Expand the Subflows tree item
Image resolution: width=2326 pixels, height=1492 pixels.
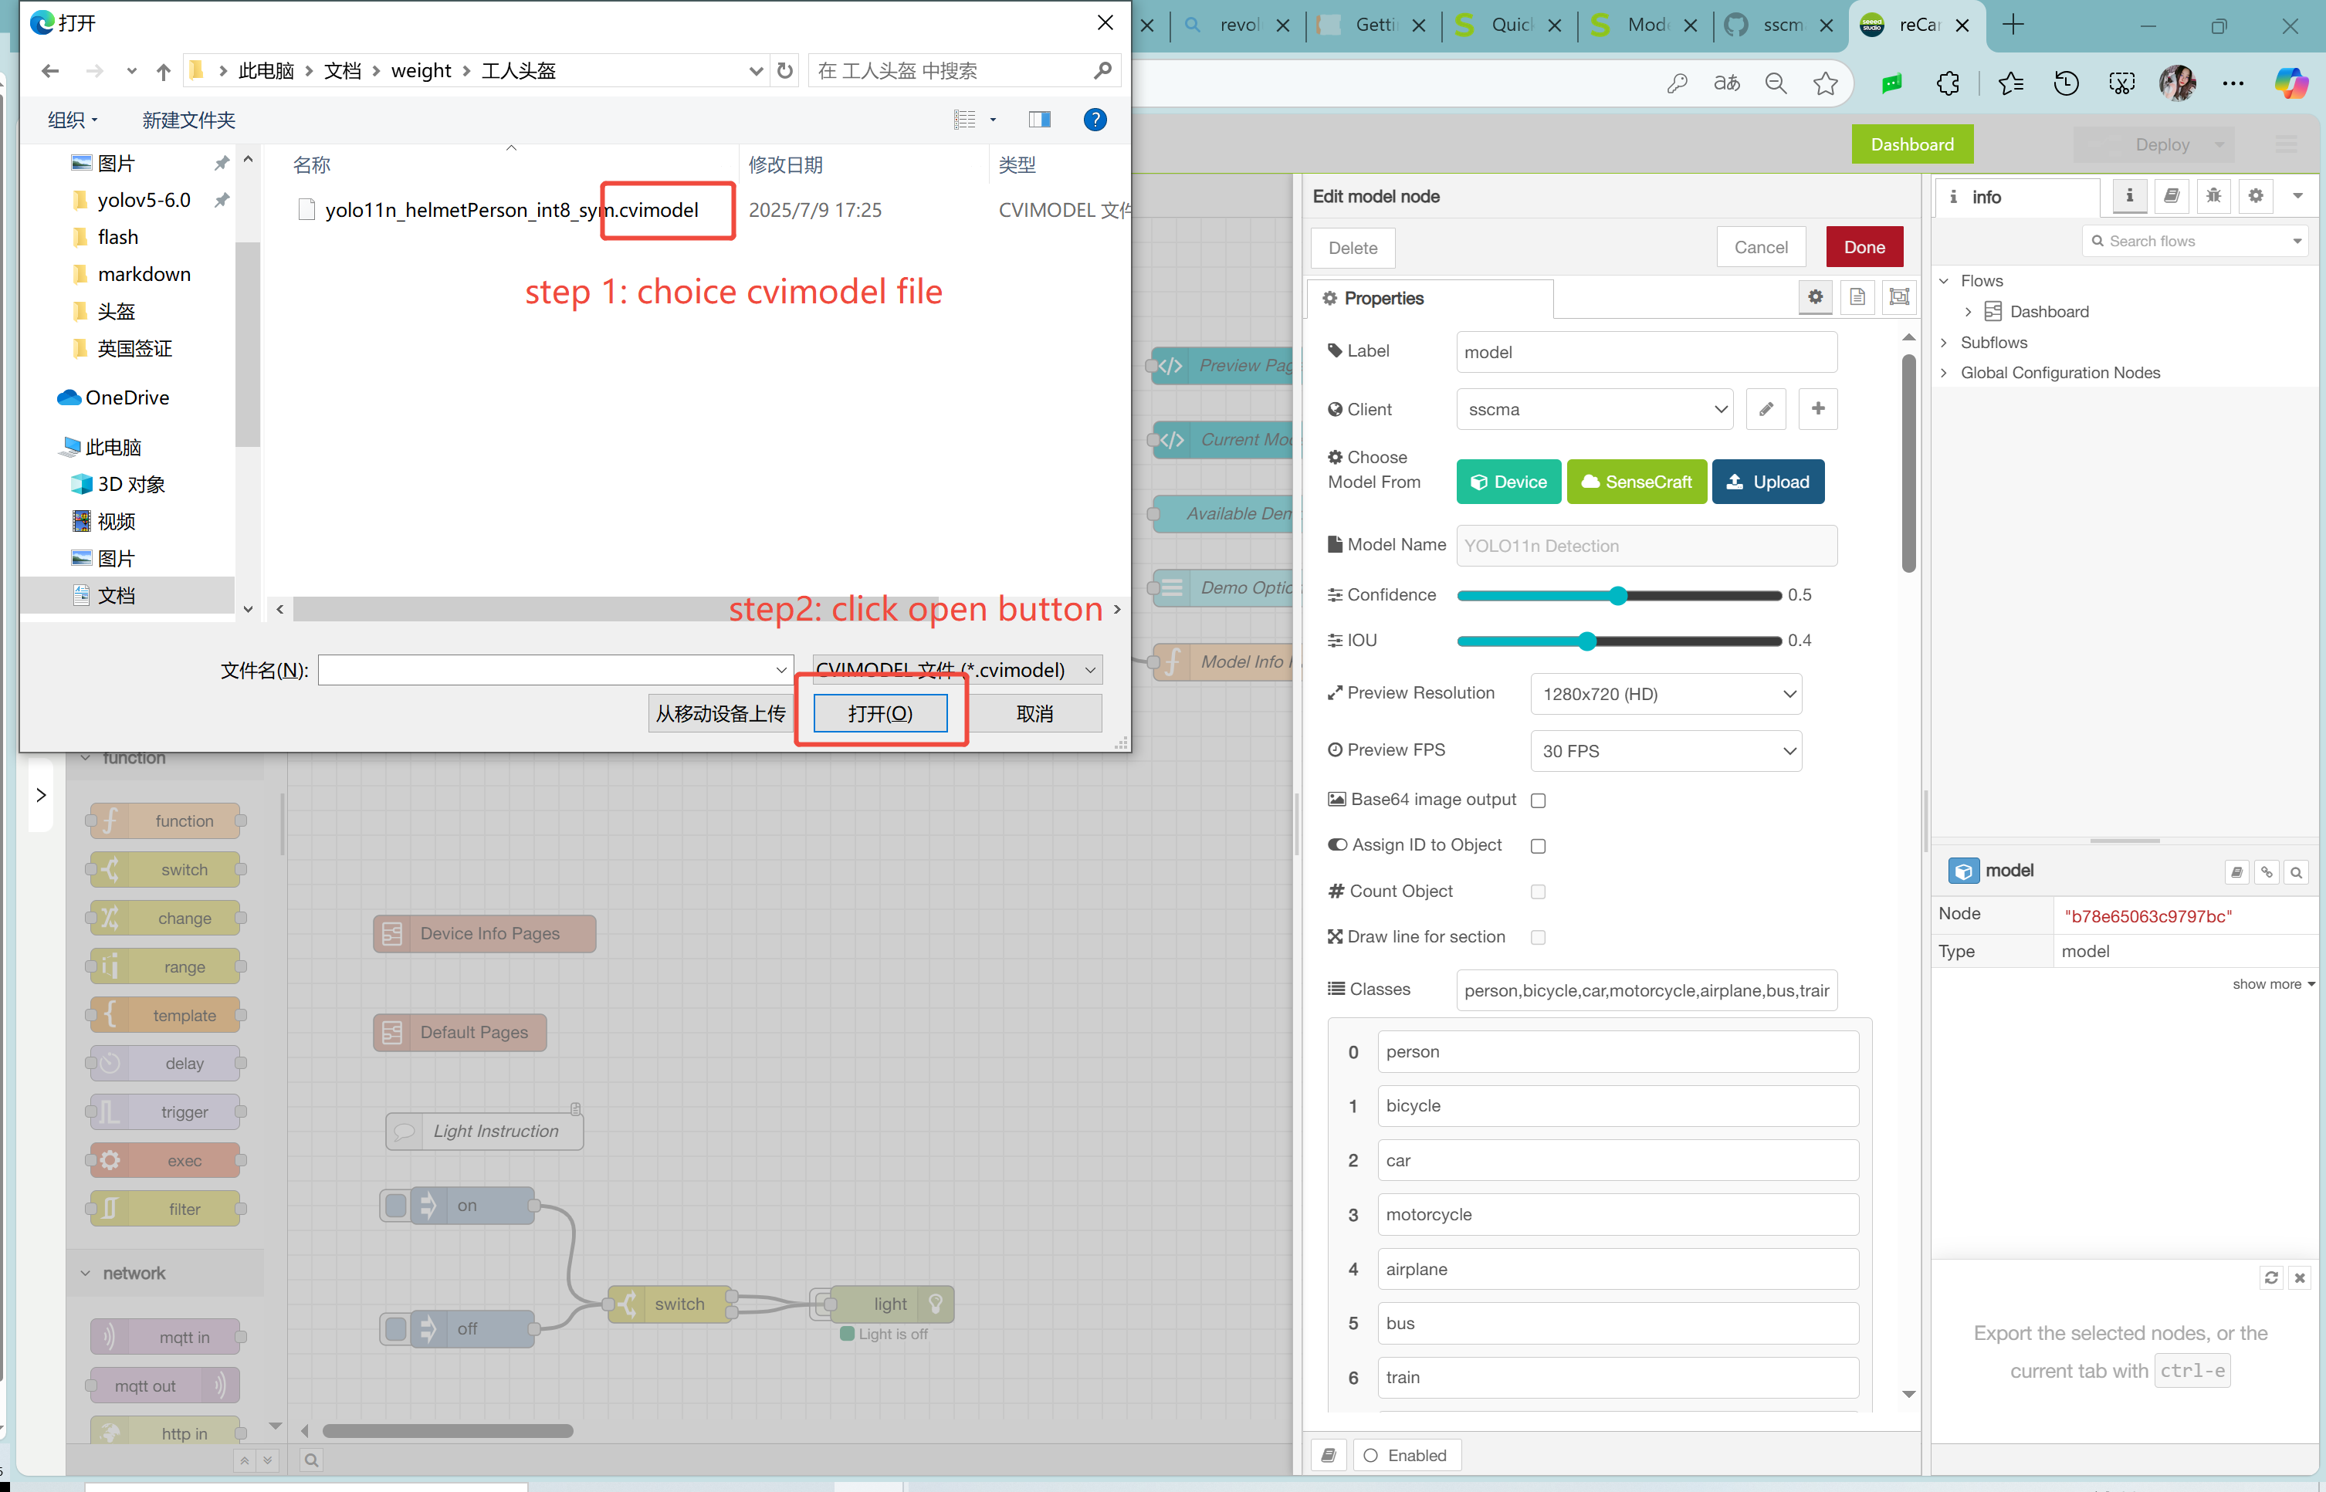click(x=1945, y=342)
